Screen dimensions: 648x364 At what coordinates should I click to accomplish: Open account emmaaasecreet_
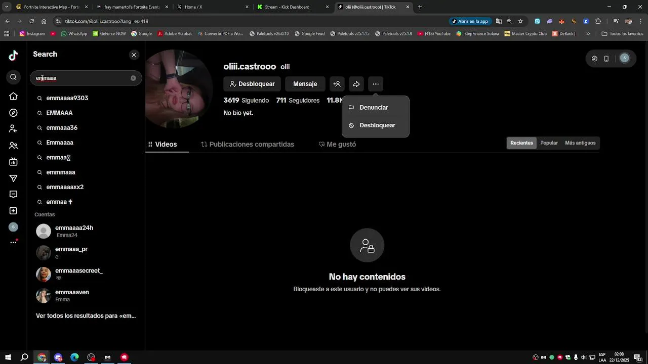86,274
